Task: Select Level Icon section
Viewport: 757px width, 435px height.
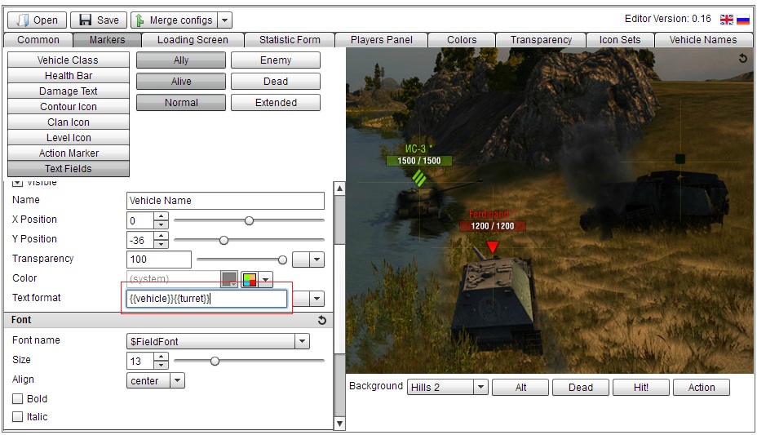Action: pos(68,137)
